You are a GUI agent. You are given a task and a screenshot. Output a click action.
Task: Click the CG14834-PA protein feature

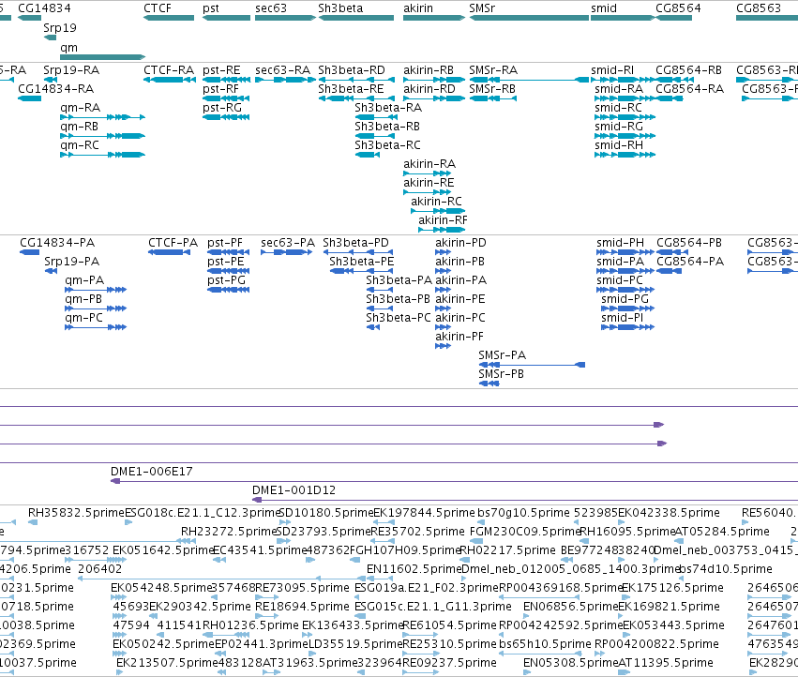[29, 252]
